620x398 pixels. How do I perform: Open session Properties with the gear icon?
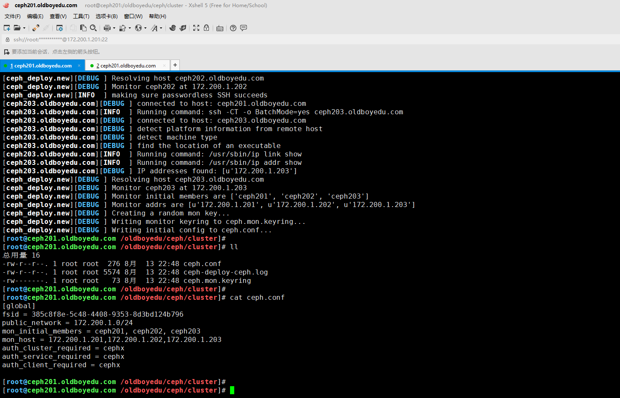(60, 28)
